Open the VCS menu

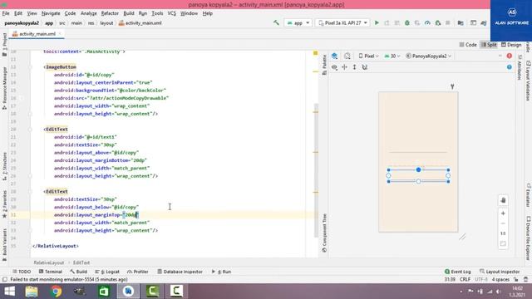(x=172, y=13)
